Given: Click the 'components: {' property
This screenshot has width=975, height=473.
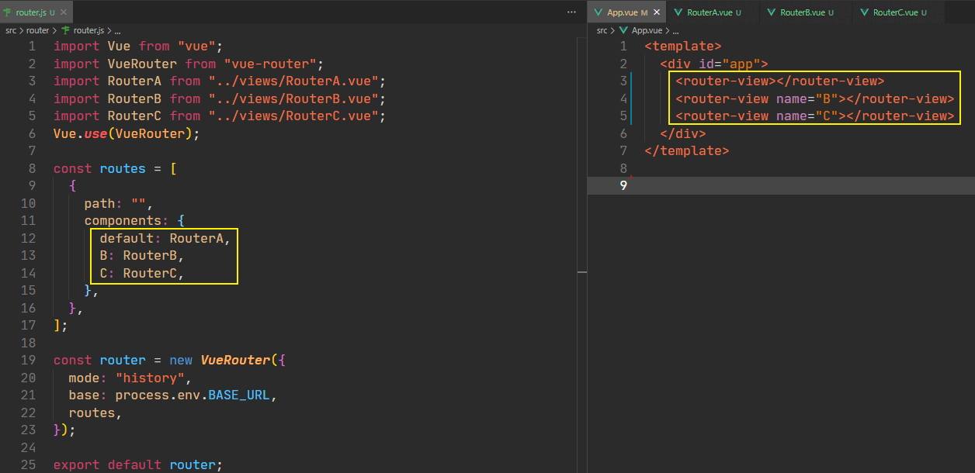Looking at the screenshot, I should click(134, 220).
